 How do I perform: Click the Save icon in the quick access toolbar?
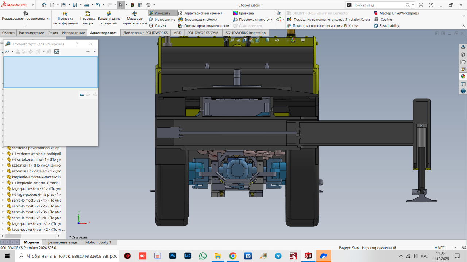coord(75,5)
